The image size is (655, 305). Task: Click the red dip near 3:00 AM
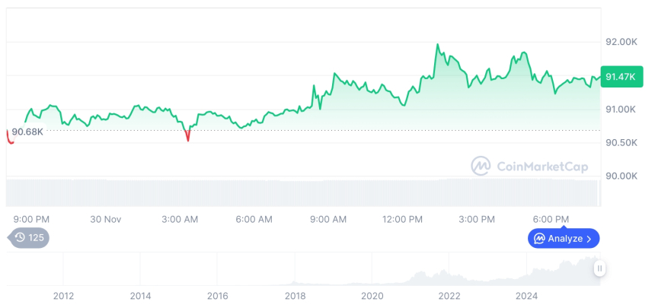187,137
